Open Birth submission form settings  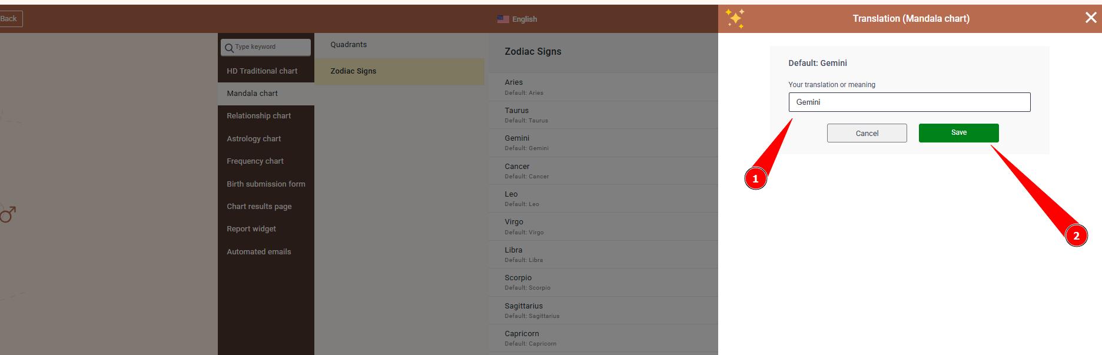pyautogui.click(x=266, y=184)
